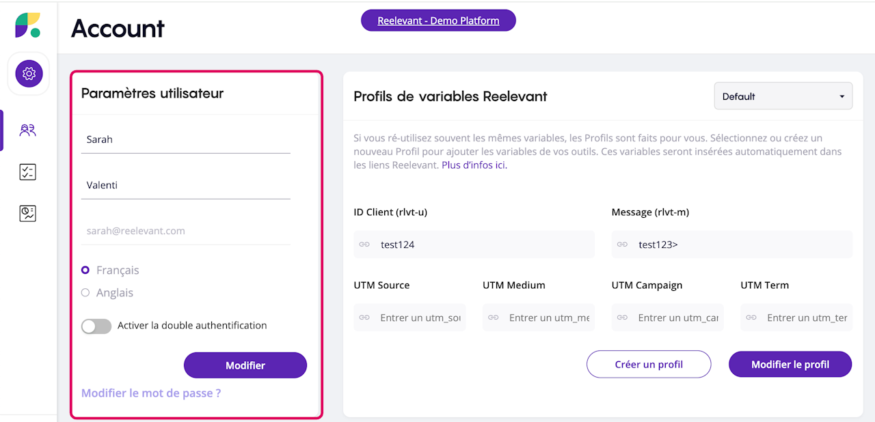Open the checklist icon in the sidebar
Viewport: 875px width, 422px height.
[x=28, y=172]
